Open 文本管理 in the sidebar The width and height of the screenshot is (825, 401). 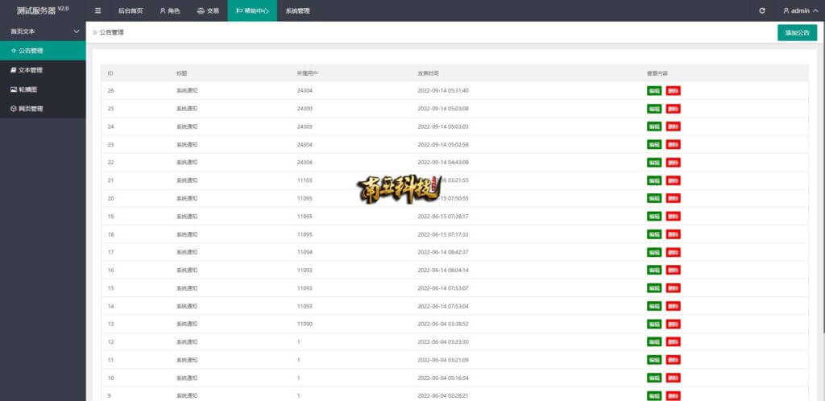pos(43,70)
